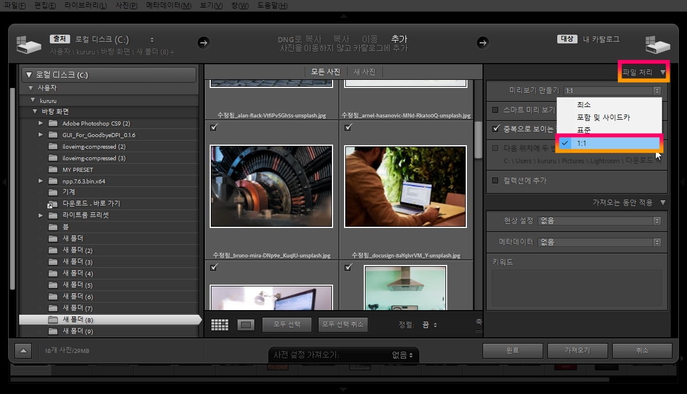The height and width of the screenshot is (394, 687).
Task: Expand the GUI_For_GoodbyeDPI_0.1.6 folder
Action: (41, 134)
